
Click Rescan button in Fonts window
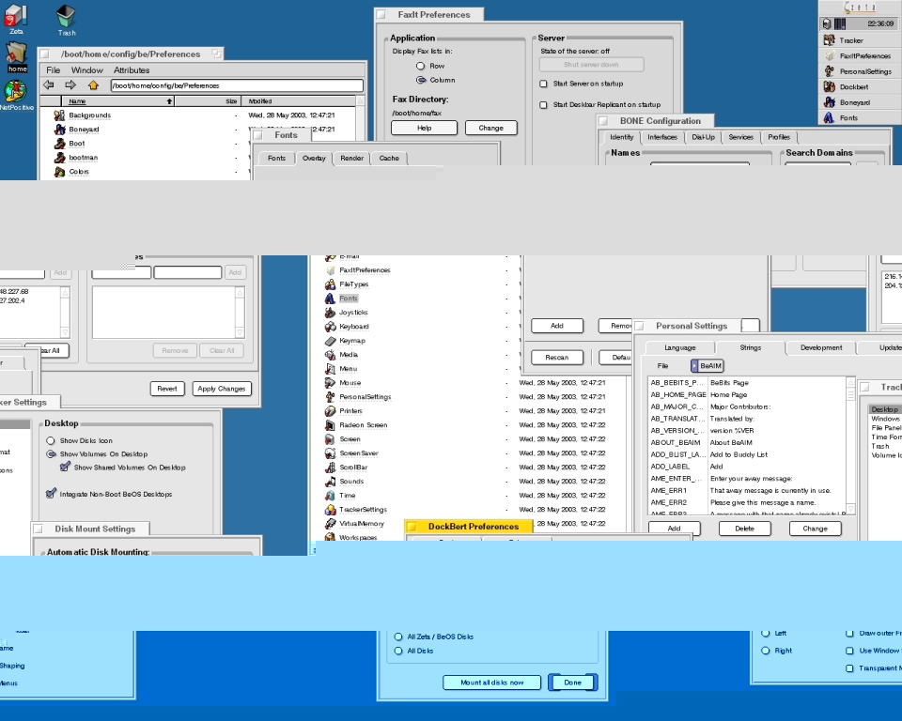557,357
